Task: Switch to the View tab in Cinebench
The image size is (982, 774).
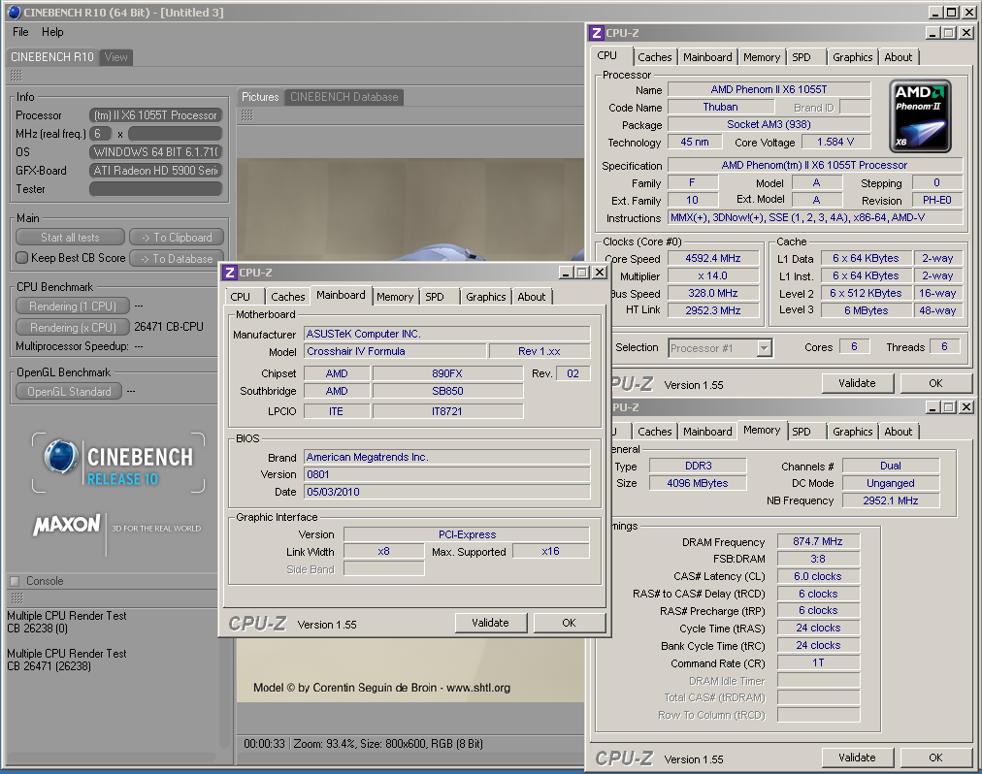Action: pos(115,57)
